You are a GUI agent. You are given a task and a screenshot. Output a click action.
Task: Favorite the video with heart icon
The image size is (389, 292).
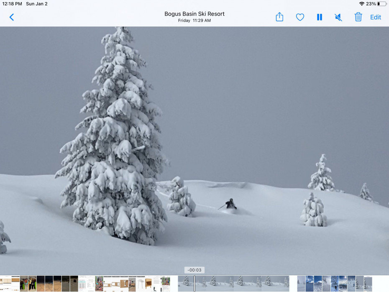(300, 17)
